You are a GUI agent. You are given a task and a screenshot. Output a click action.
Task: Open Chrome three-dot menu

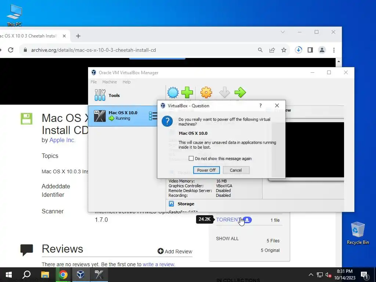(334, 50)
